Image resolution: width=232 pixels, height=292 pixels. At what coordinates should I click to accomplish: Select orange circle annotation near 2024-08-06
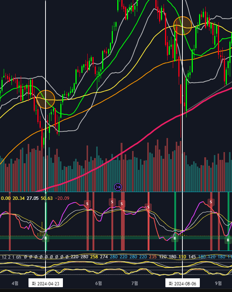pyautogui.click(x=182, y=26)
